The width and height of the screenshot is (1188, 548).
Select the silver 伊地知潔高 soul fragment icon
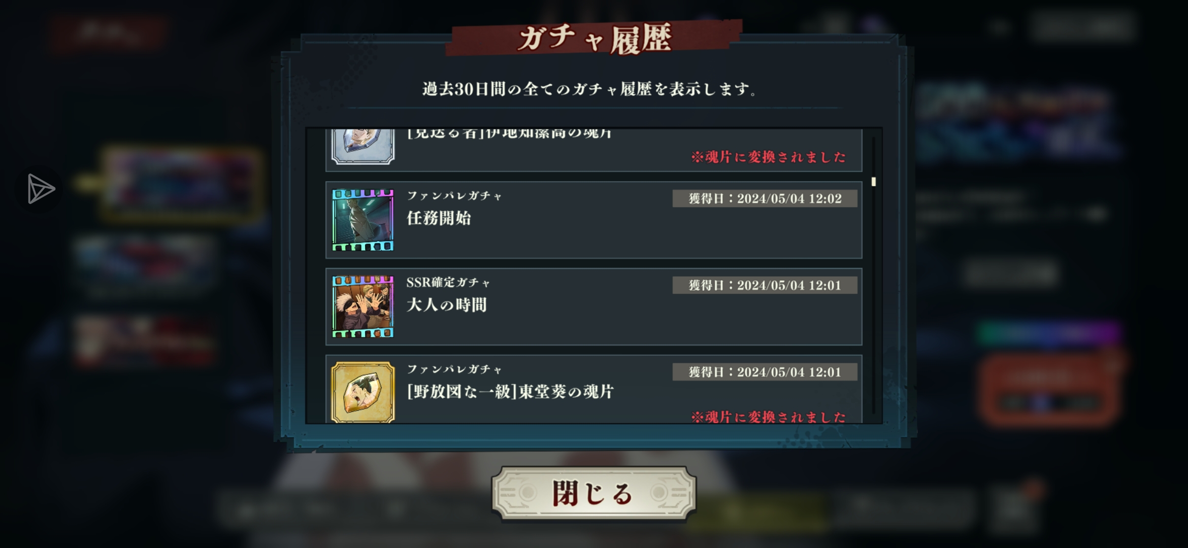point(362,146)
